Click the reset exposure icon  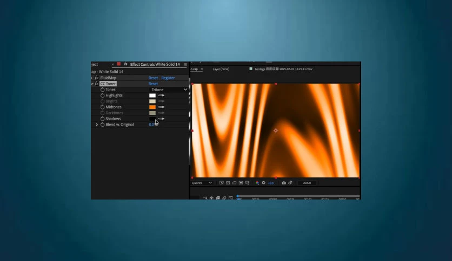pos(263,183)
